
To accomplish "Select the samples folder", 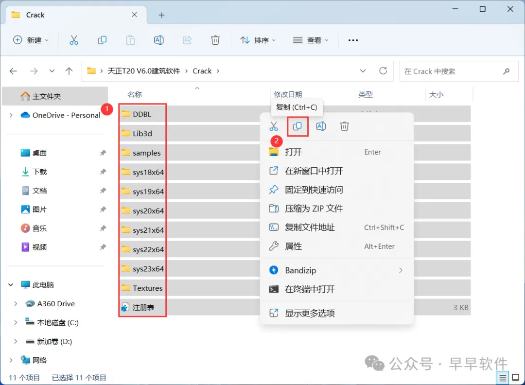I will [146, 153].
